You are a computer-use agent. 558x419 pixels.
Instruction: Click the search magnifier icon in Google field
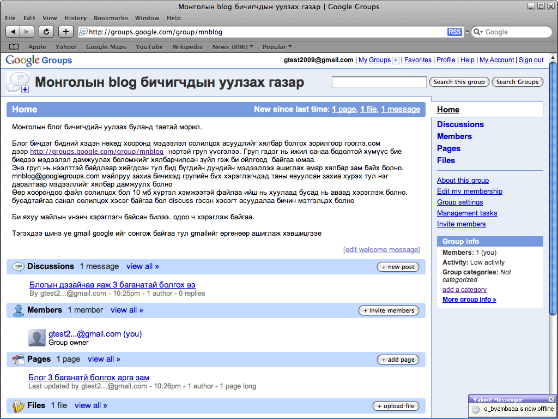477,32
